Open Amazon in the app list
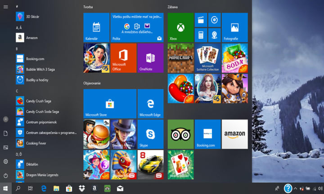This screenshot has width=324, height=194. 46,38
